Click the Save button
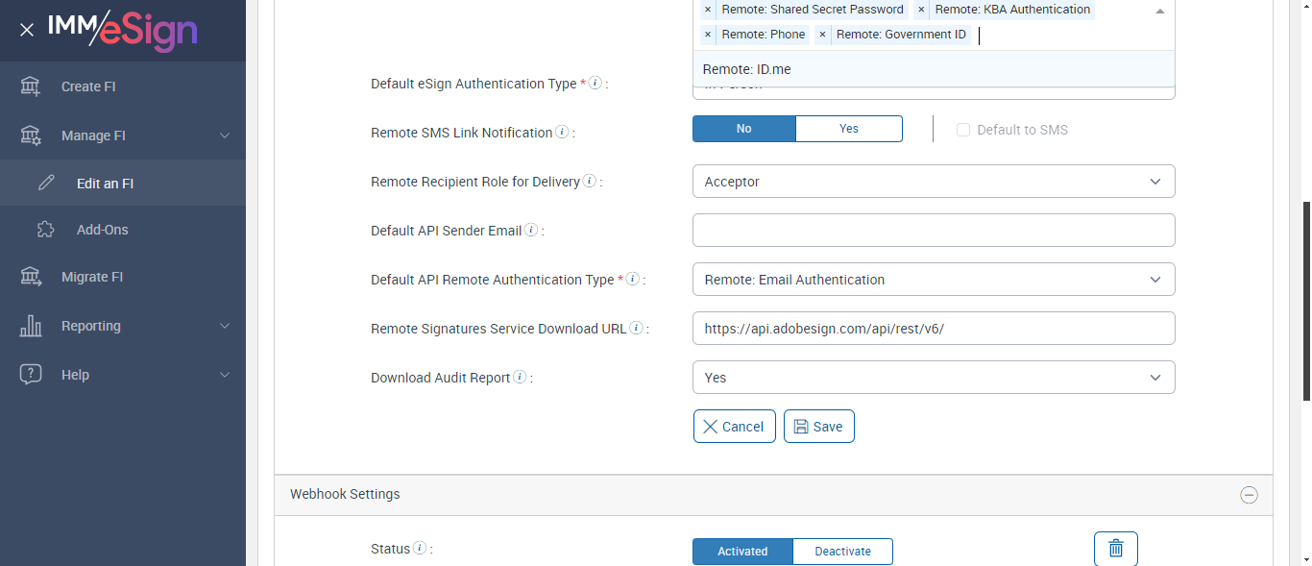This screenshot has height=566, width=1312. coord(818,427)
